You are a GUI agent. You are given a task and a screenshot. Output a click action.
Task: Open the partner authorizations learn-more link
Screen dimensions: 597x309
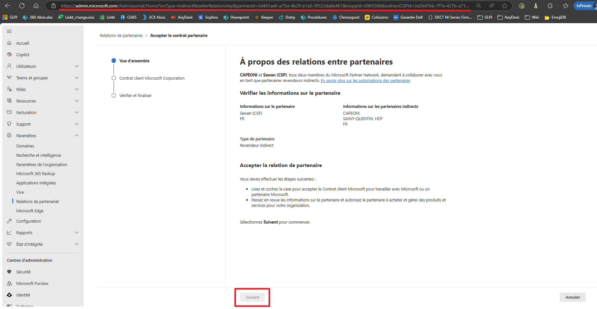(x=365, y=81)
